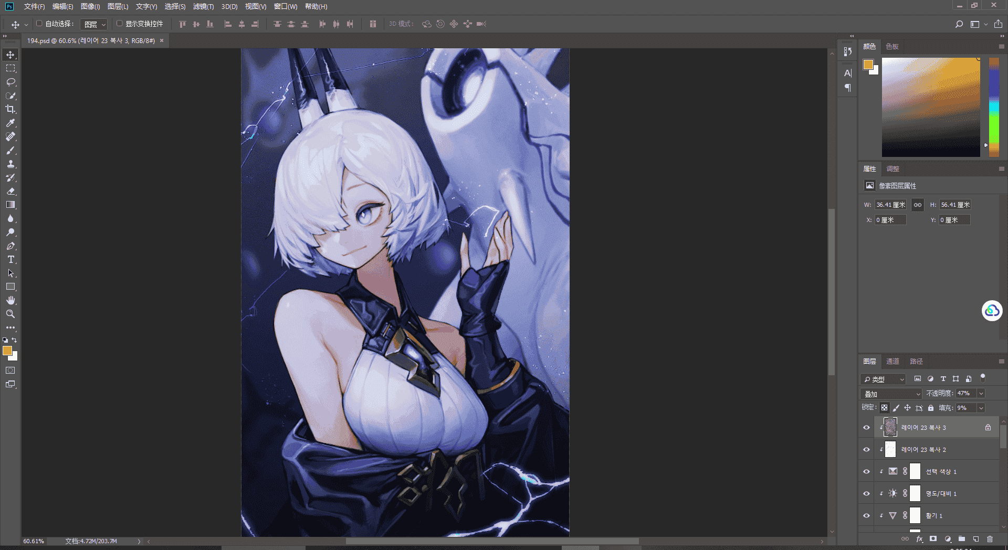This screenshot has width=1008, height=550.
Task: Select the Rectangular Marquee tool
Action: [10, 68]
